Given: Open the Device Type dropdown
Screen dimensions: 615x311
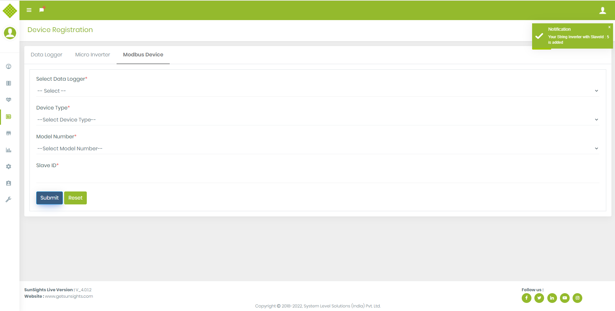Looking at the screenshot, I should [317, 120].
